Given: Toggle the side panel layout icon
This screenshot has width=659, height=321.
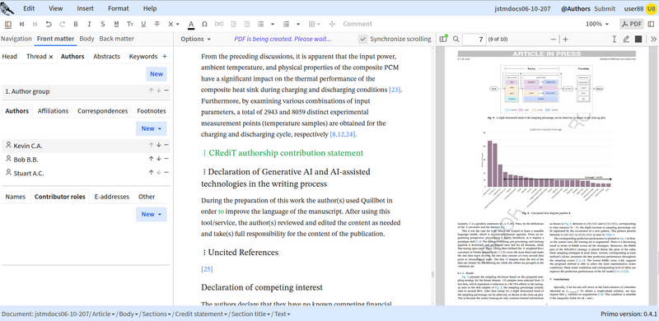Looking at the screenshot, I should pyautogui.click(x=8, y=24).
